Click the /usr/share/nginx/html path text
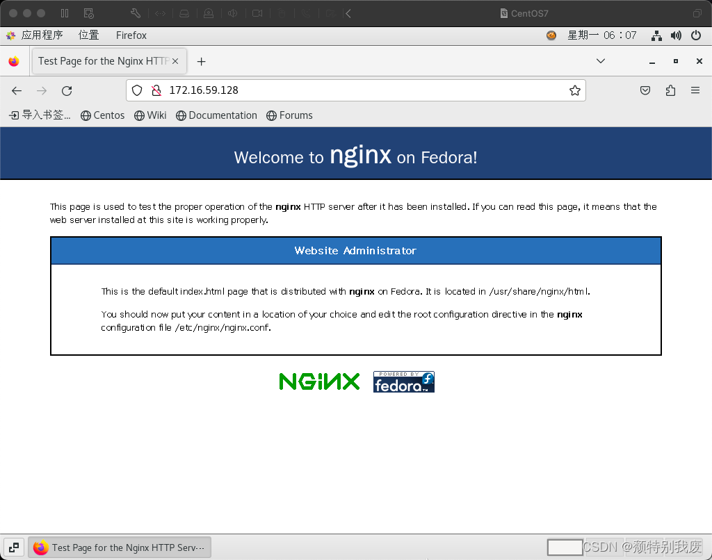Screen dimensions: 712x560 click(x=540, y=291)
